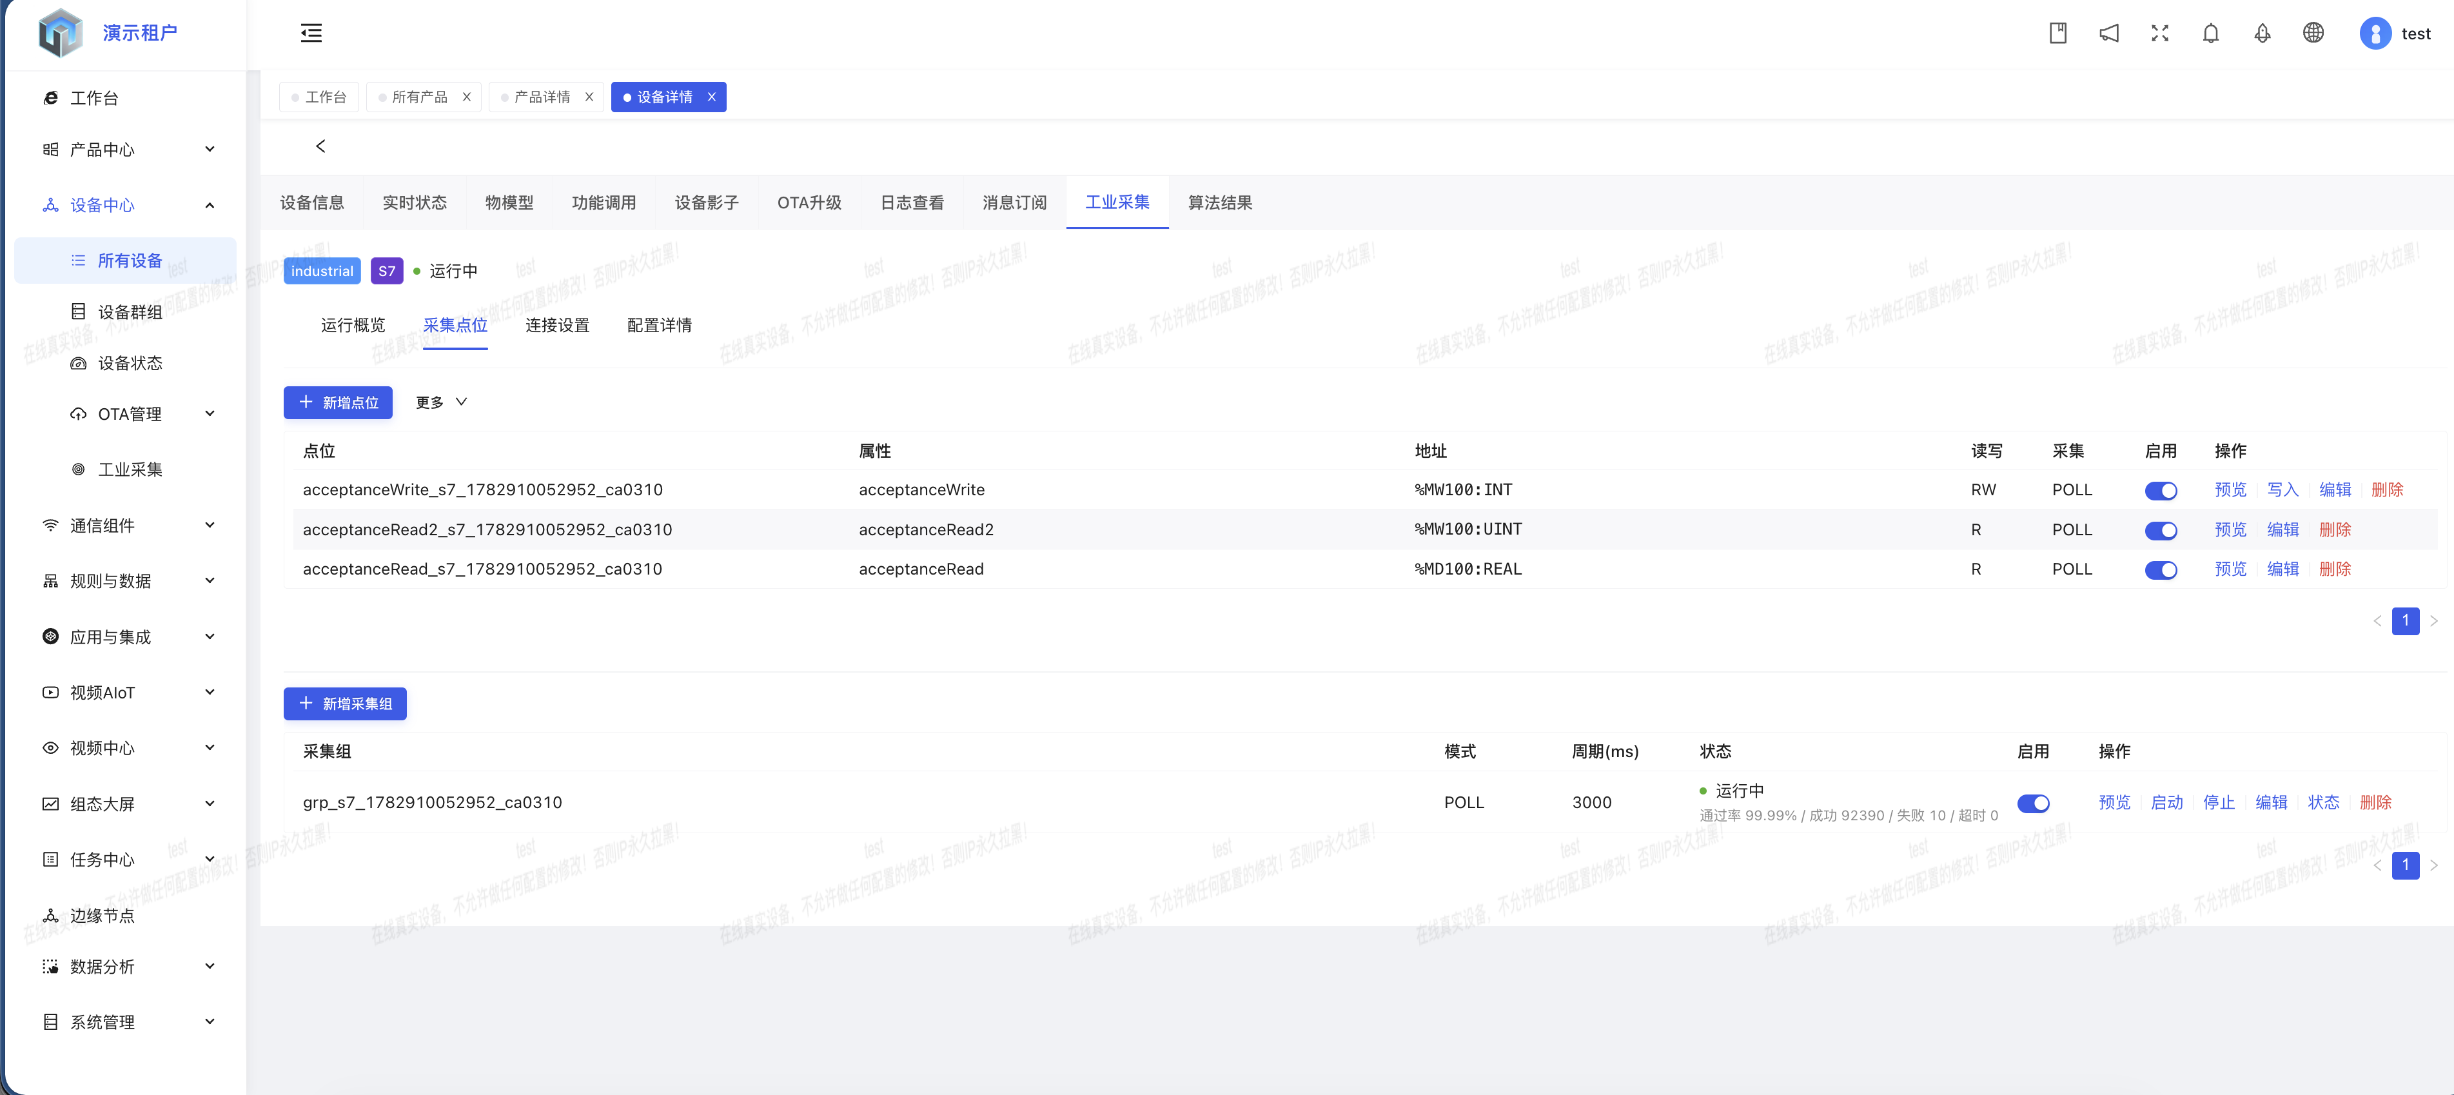Switch to 实时状态 tab
Screen dimensions: 2454x1095
click(415, 203)
